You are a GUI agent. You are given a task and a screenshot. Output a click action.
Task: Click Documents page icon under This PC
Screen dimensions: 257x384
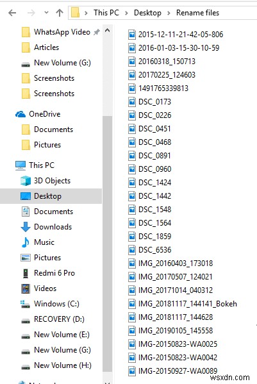pyautogui.click(x=26, y=212)
